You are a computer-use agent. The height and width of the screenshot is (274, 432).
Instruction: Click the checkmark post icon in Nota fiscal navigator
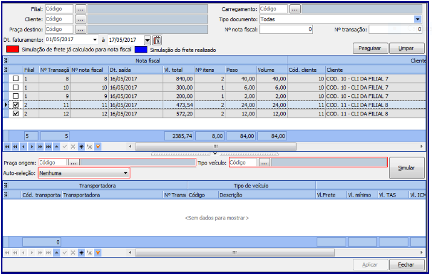pos(65,146)
